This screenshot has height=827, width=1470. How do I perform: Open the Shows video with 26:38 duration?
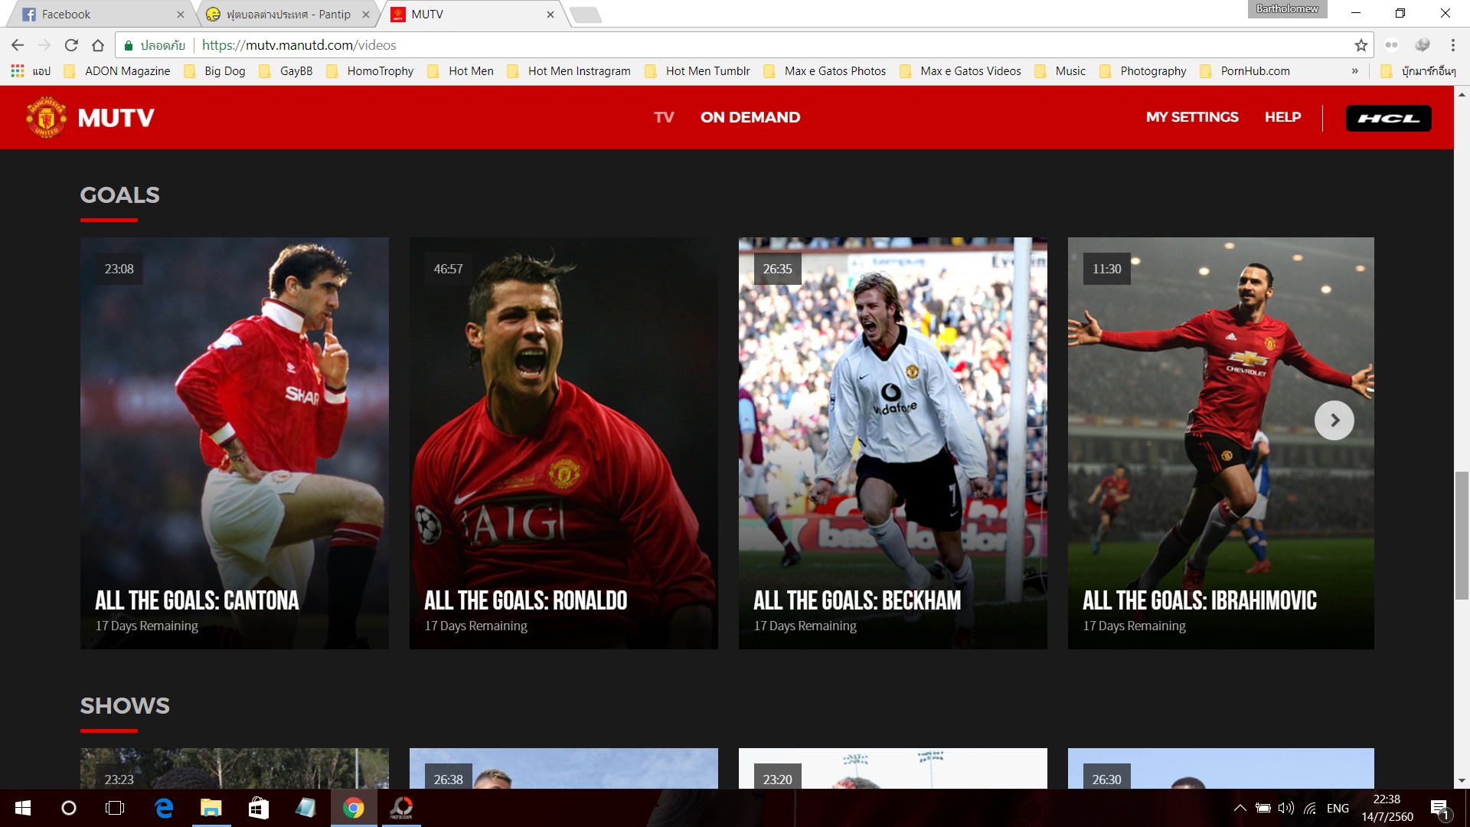[563, 769]
